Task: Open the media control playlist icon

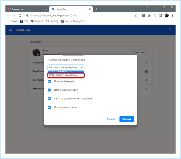Action: [155, 15]
